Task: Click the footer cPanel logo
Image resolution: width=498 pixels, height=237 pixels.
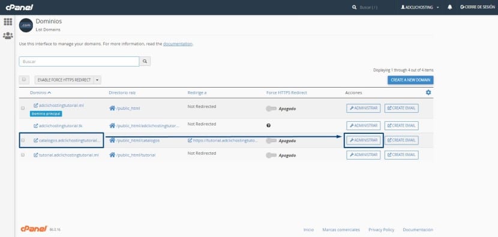Action: tap(34, 229)
